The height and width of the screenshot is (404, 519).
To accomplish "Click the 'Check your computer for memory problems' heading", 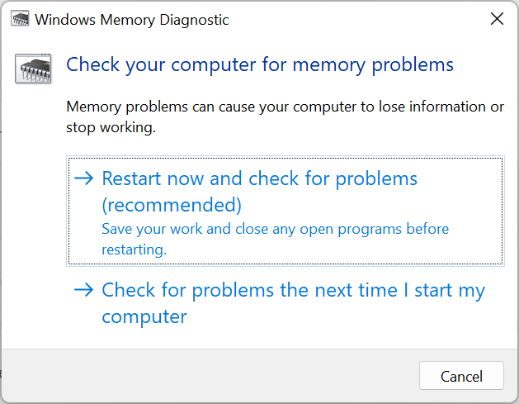I will click(x=260, y=64).
